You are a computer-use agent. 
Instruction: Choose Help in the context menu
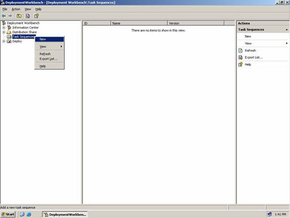pos(50,66)
